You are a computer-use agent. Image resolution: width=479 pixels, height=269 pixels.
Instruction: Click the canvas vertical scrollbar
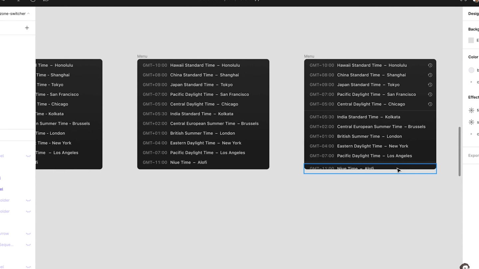click(460, 151)
